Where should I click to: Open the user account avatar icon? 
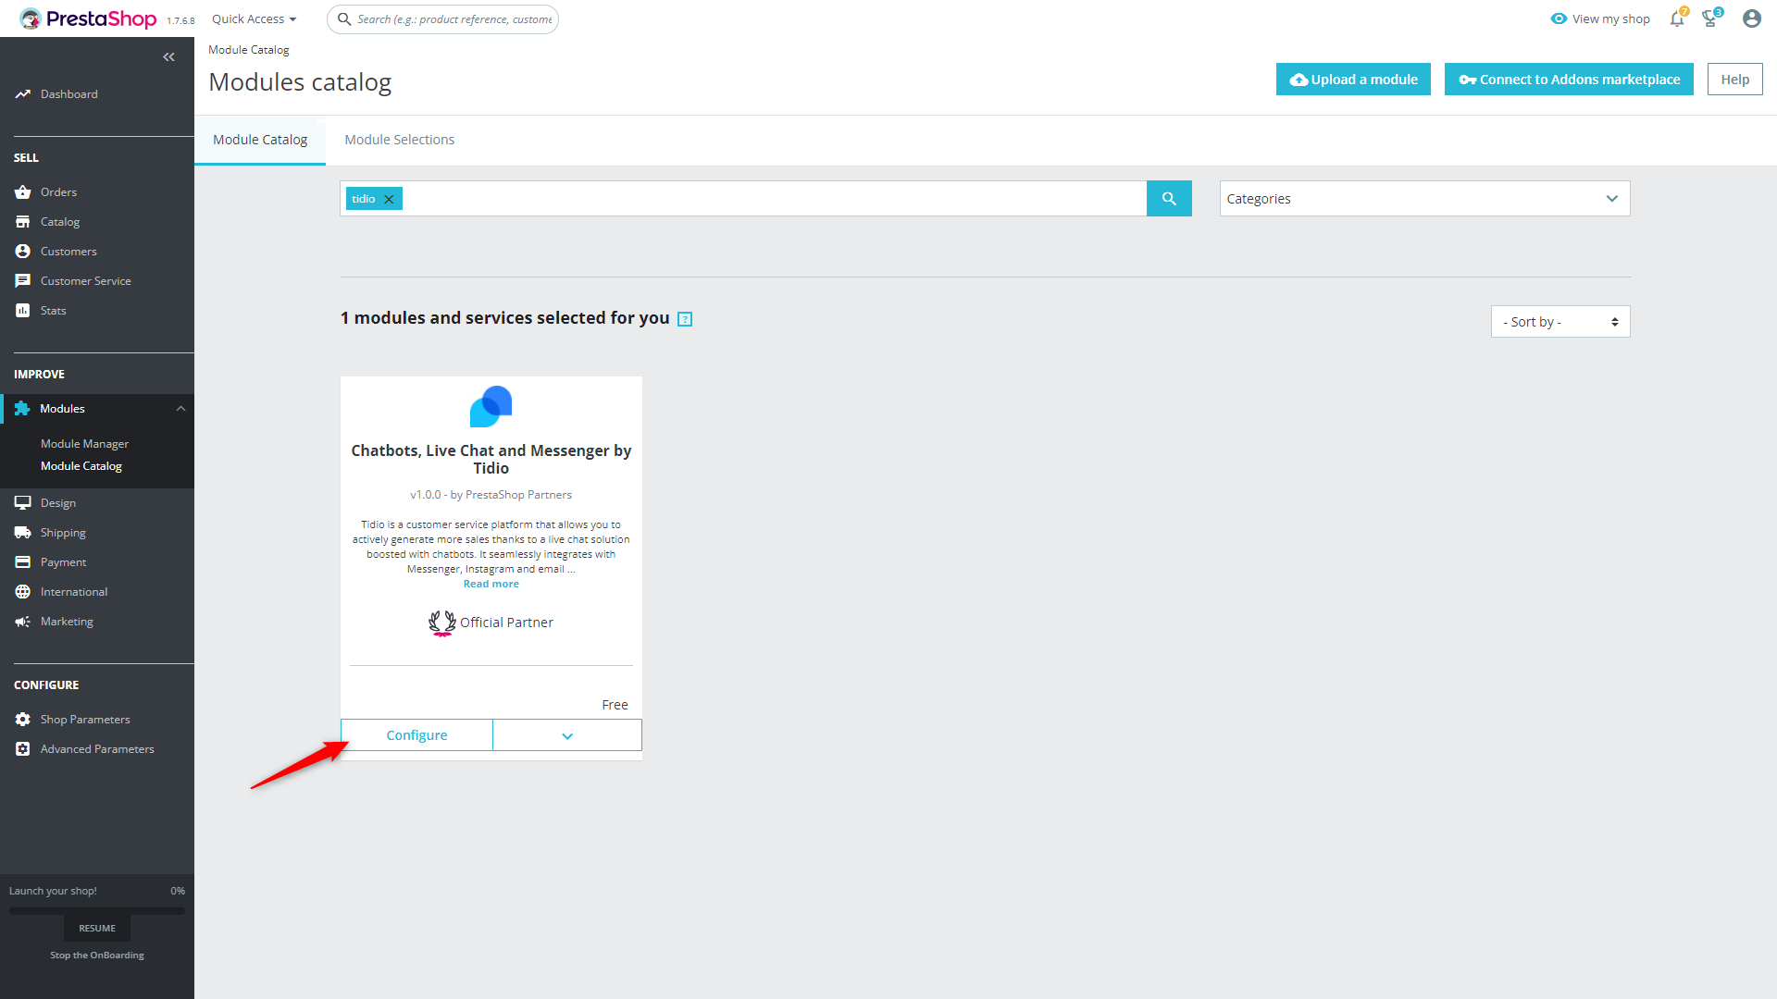pyautogui.click(x=1751, y=18)
